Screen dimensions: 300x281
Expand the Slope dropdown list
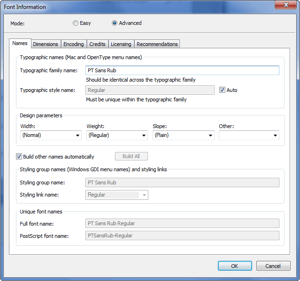pyautogui.click(x=183, y=135)
